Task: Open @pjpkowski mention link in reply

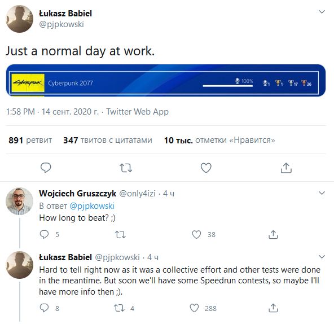Action: (92, 206)
